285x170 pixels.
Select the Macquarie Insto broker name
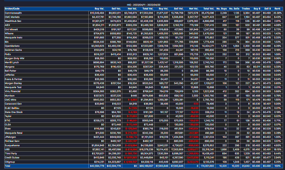coord(14,38)
